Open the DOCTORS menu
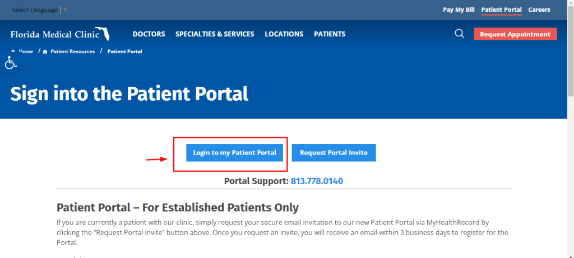Image resolution: width=574 pixels, height=258 pixels. [149, 34]
